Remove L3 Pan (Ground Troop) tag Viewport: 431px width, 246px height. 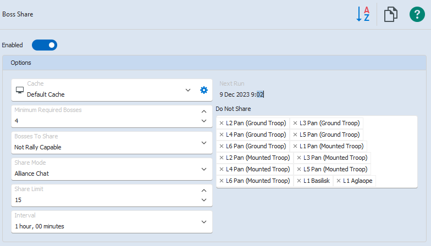[x=295, y=123]
